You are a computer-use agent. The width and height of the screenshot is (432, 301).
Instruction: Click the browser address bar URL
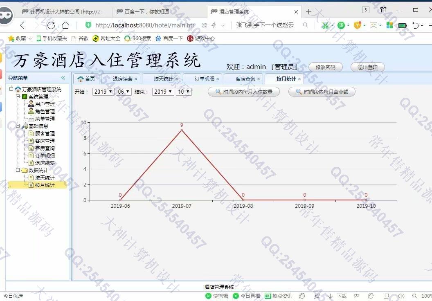click(x=144, y=25)
